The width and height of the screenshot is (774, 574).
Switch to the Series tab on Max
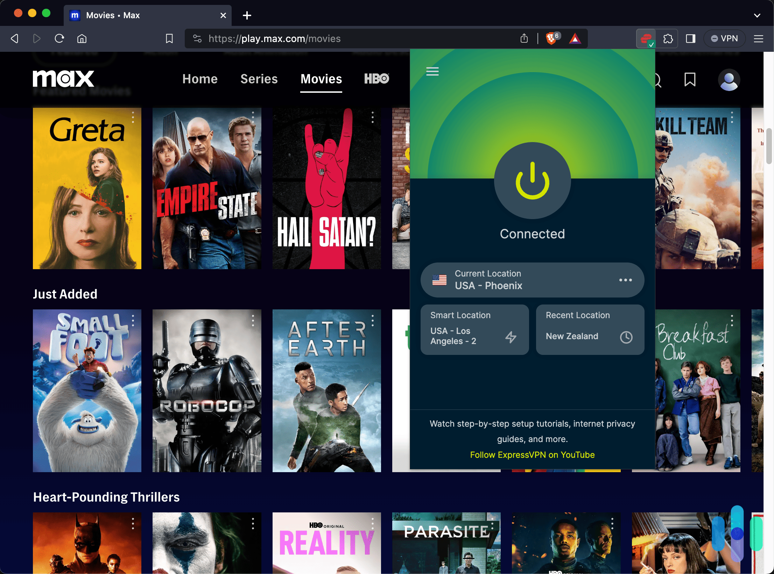coord(259,79)
